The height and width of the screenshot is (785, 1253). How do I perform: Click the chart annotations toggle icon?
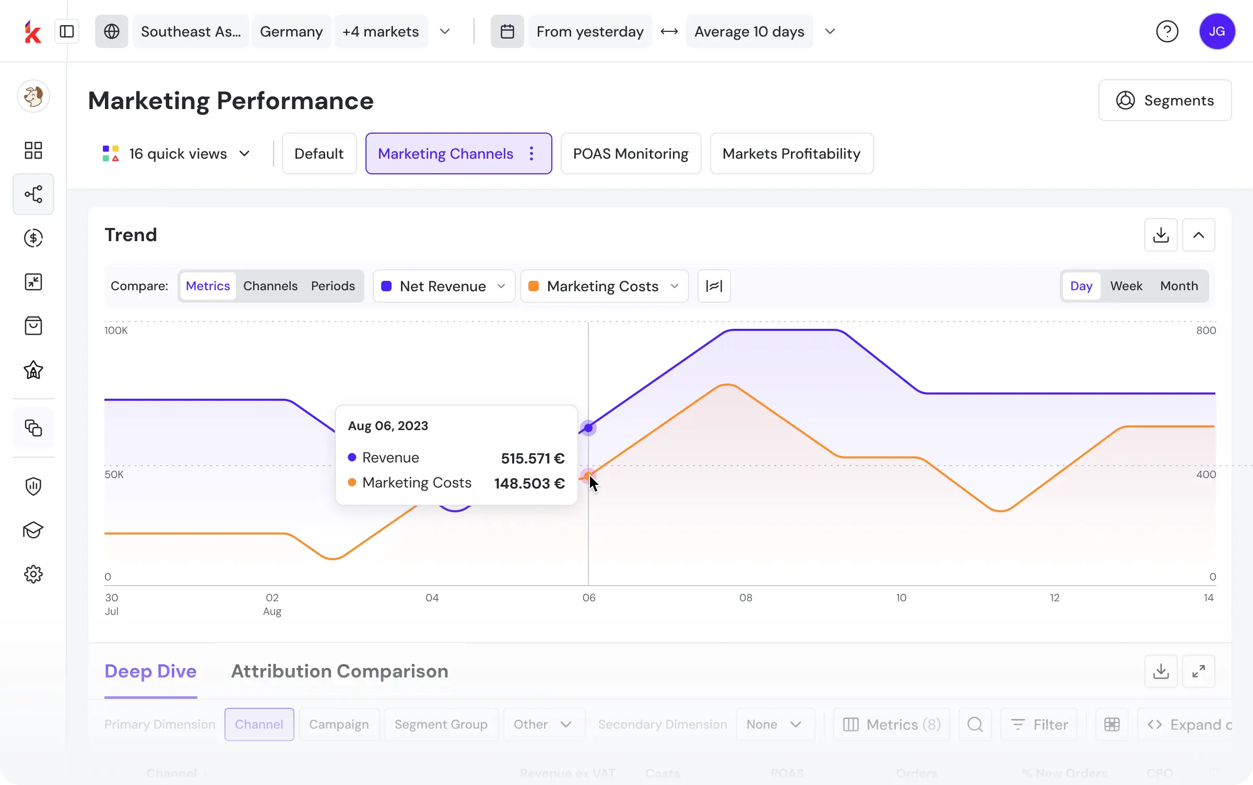(x=714, y=286)
